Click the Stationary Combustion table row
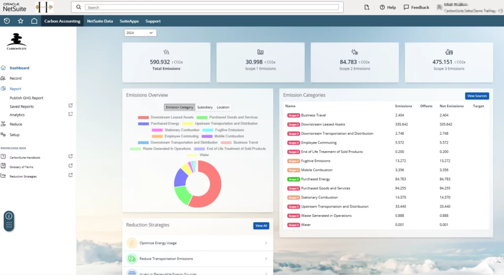Screen dimensions: 504x275 [386, 198]
